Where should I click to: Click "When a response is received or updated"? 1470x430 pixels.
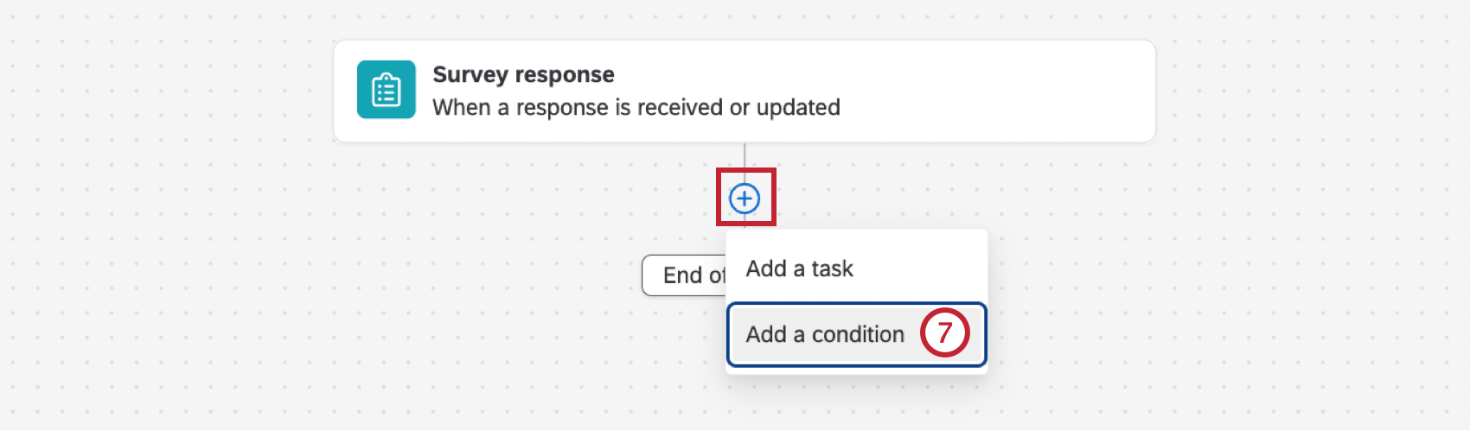pyautogui.click(x=636, y=107)
